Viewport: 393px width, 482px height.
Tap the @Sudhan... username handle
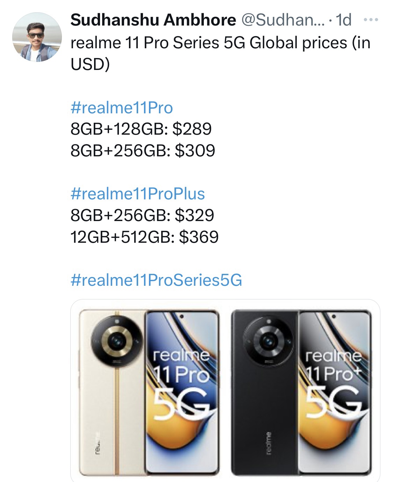283,20
